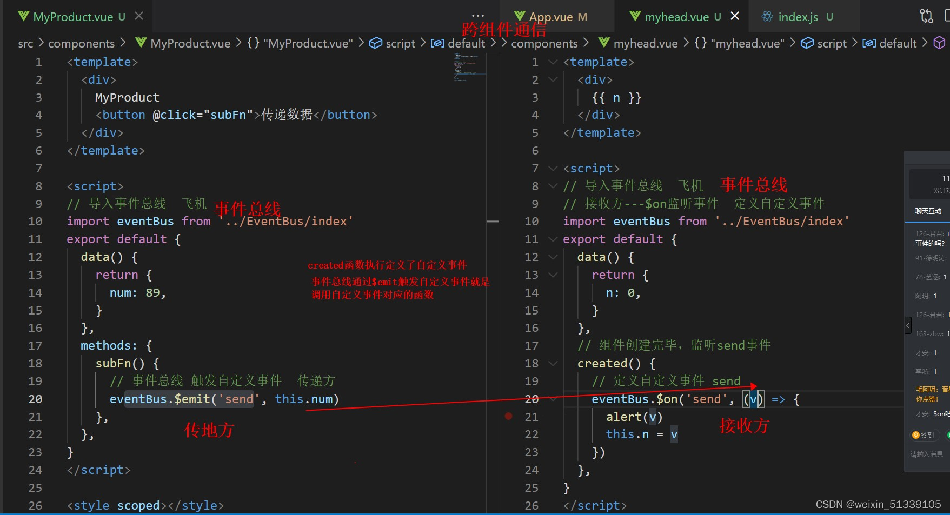Click the chat message from 163-zbw

[x=932, y=334]
